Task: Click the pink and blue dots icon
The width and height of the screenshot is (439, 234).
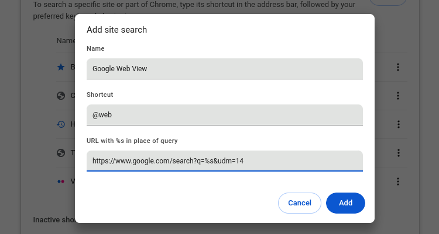Action: click(60, 181)
